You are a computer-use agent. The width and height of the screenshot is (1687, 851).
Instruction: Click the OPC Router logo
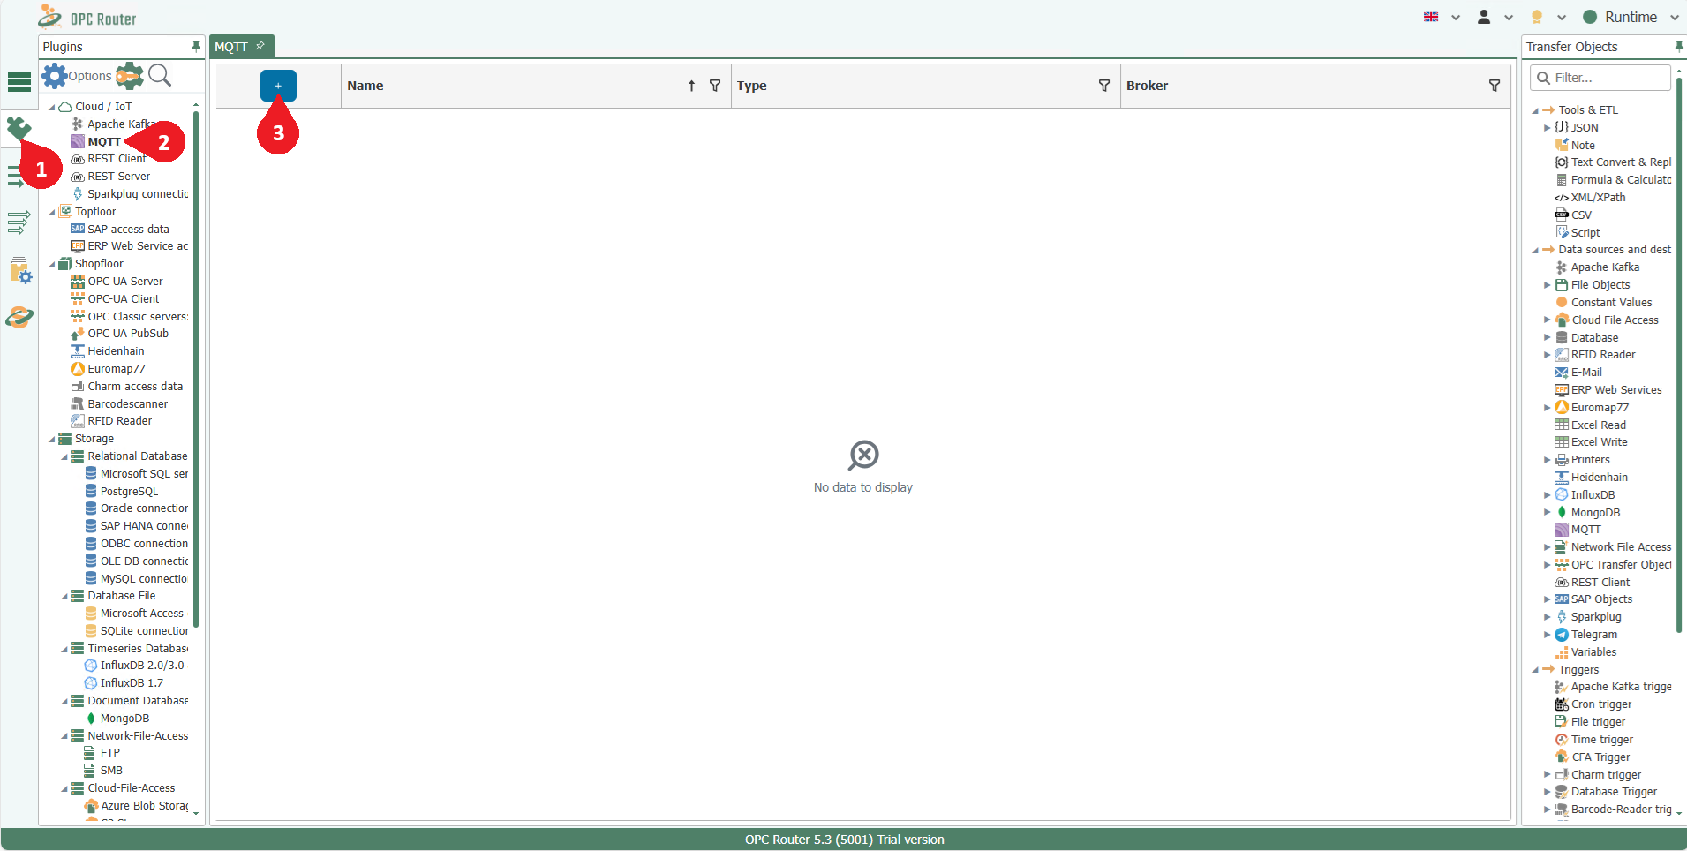coord(87,17)
